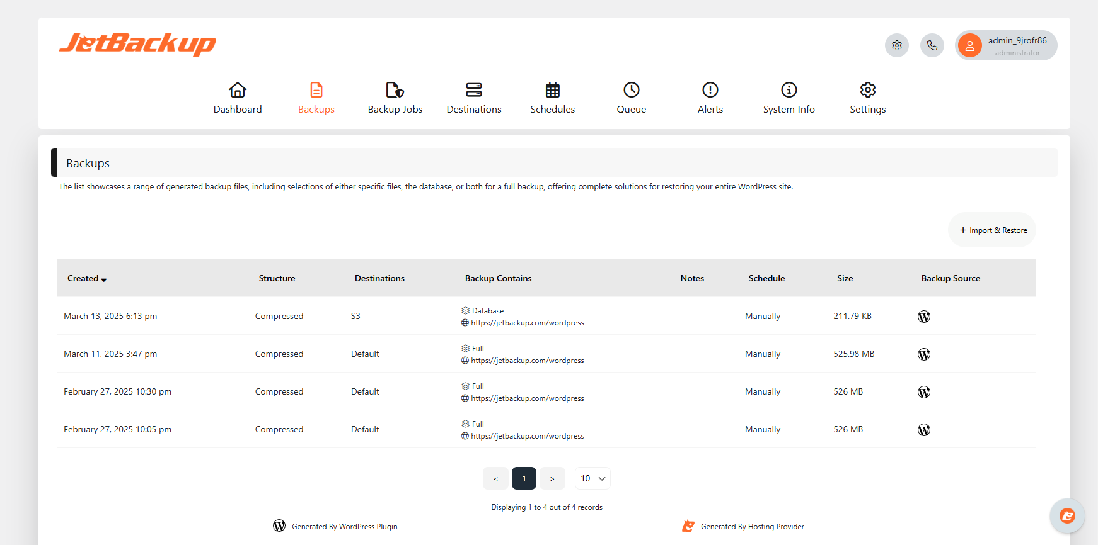Switch to the Backups tab
1098x545 pixels.
(x=316, y=98)
